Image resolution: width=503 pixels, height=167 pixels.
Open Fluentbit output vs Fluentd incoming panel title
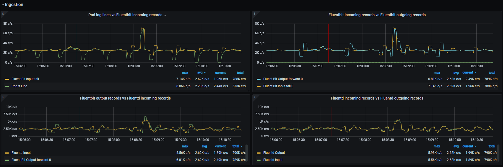coord(125,98)
